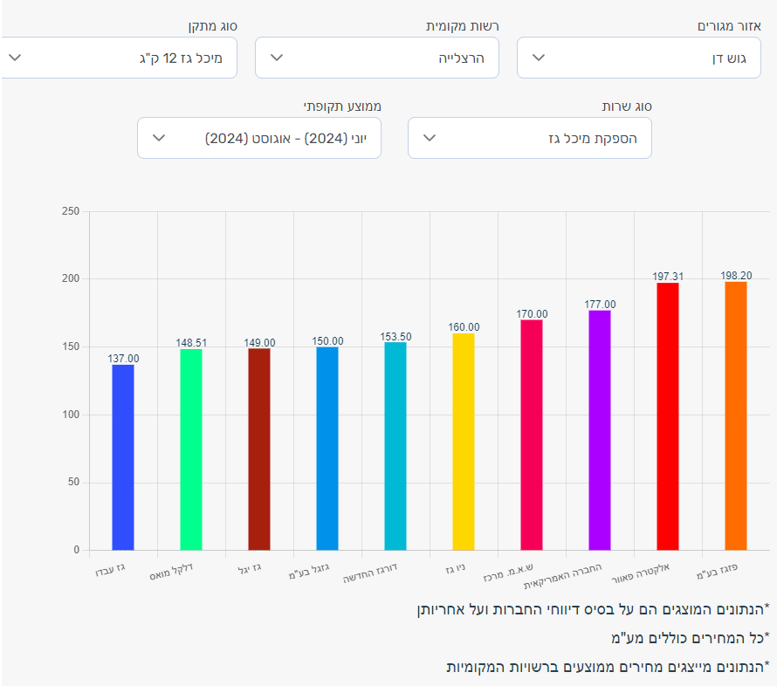Click the דורגז החדשה axis label

point(370,573)
